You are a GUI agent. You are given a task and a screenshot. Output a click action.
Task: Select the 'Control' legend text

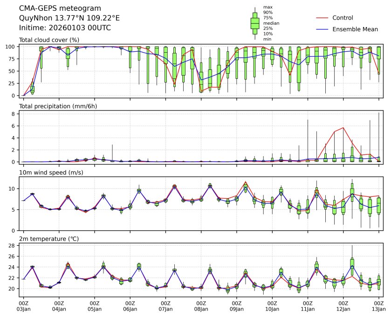(343, 18)
